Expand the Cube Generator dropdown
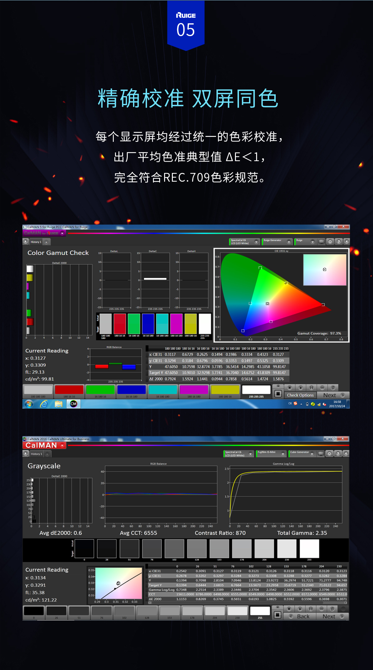The width and height of the screenshot is (373, 670). tap(312, 454)
